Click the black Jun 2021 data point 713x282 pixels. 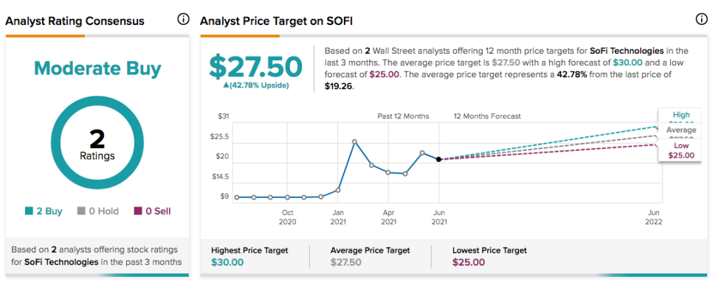pos(439,159)
